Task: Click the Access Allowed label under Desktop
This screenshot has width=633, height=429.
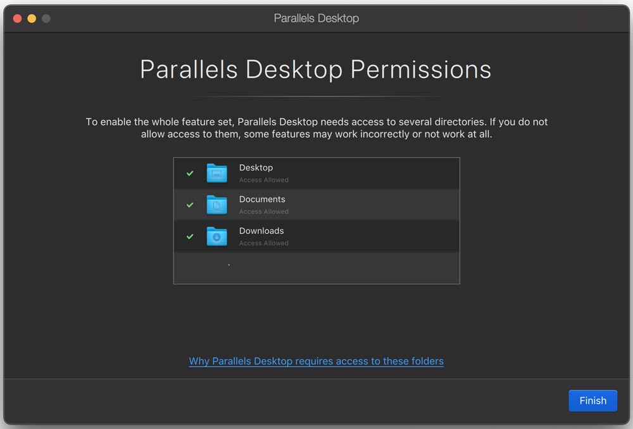Action: click(263, 180)
